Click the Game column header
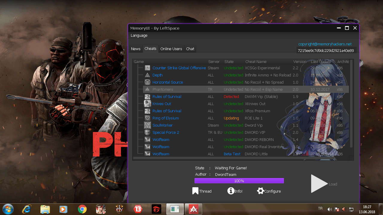The height and width of the screenshot is (215, 383). click(139, 62)
